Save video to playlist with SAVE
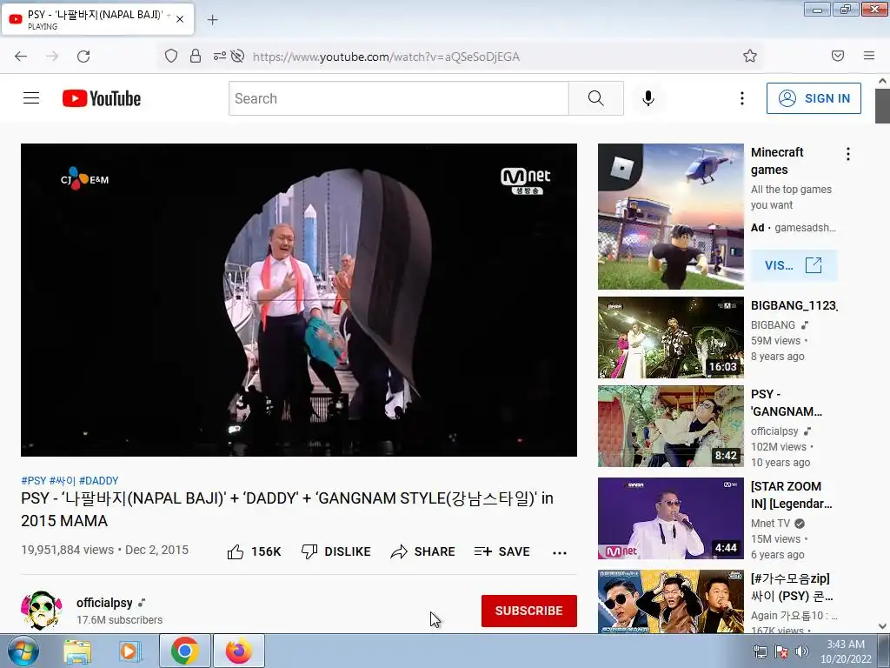890x668 pixels. (501, 551)
